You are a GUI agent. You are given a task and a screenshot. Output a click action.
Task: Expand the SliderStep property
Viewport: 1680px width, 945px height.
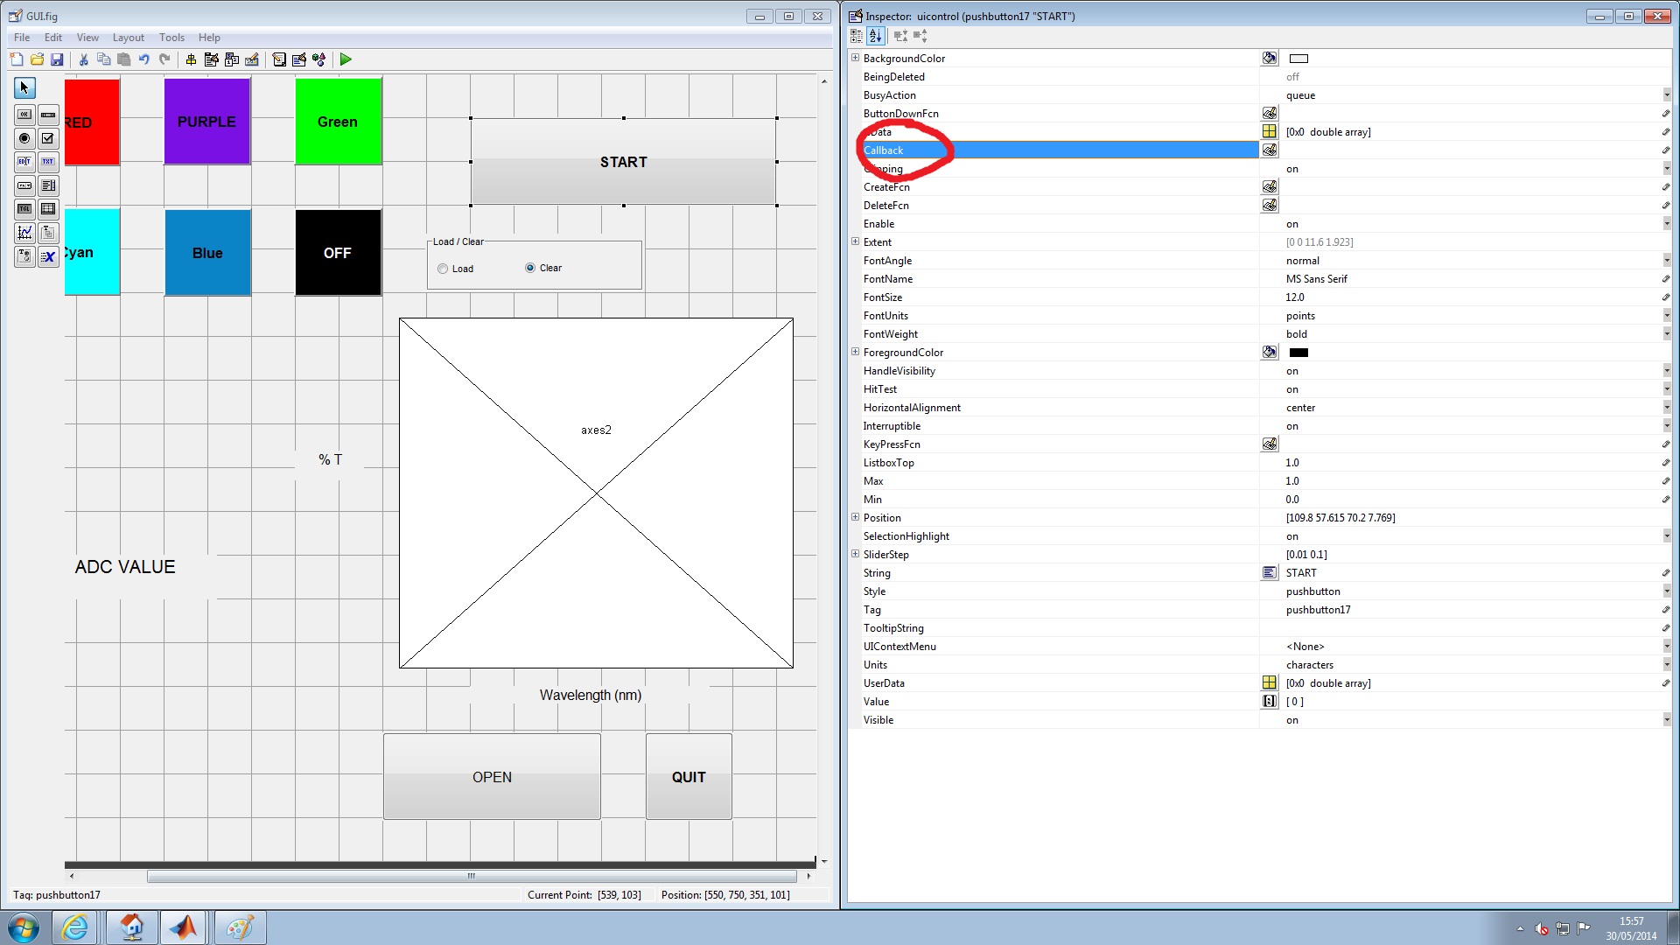coord(855,554)
